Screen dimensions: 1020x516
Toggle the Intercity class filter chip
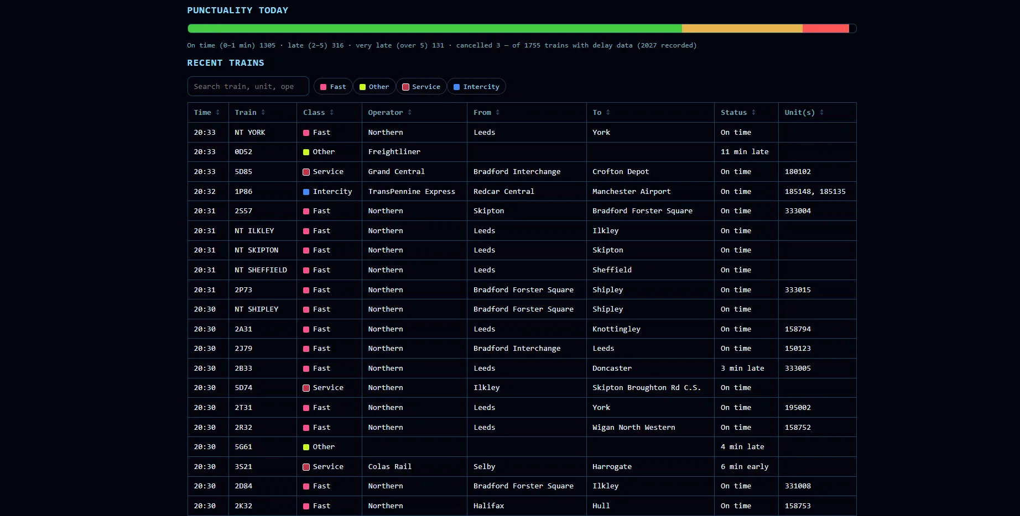476,87
